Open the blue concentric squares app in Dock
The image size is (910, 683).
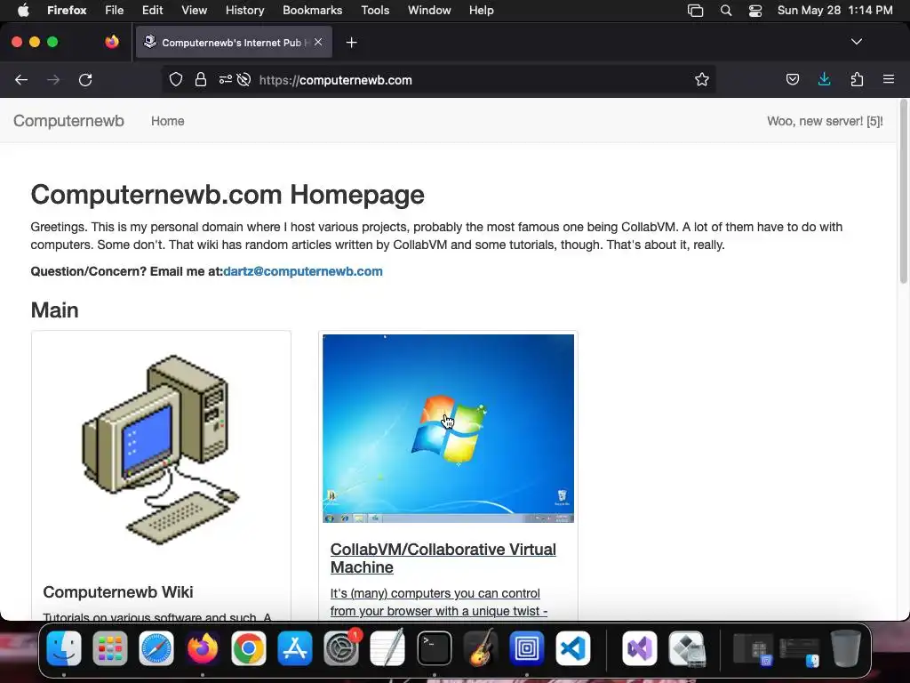(x=526, y=648)
